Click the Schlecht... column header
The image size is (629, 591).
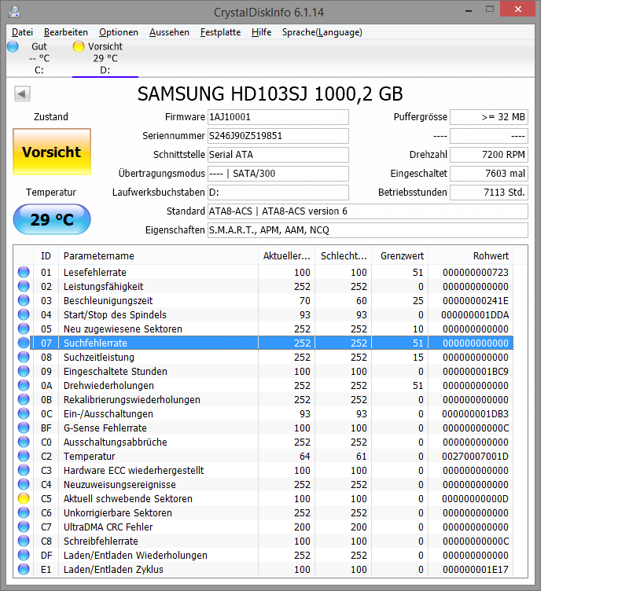(x=344, y=255)
